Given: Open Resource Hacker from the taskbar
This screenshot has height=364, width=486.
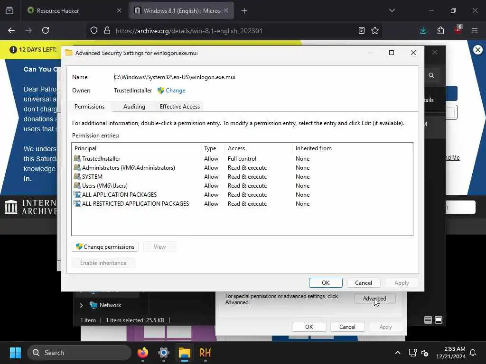Looking at the screenshot, I should (205, 353).
